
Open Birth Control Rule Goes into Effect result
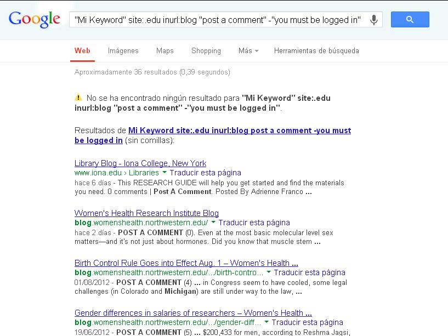(186, 263)
